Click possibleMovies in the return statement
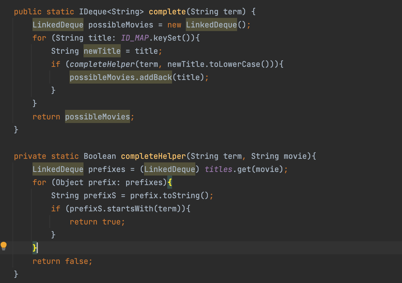402x283 pixels. [x=97, y=117]
